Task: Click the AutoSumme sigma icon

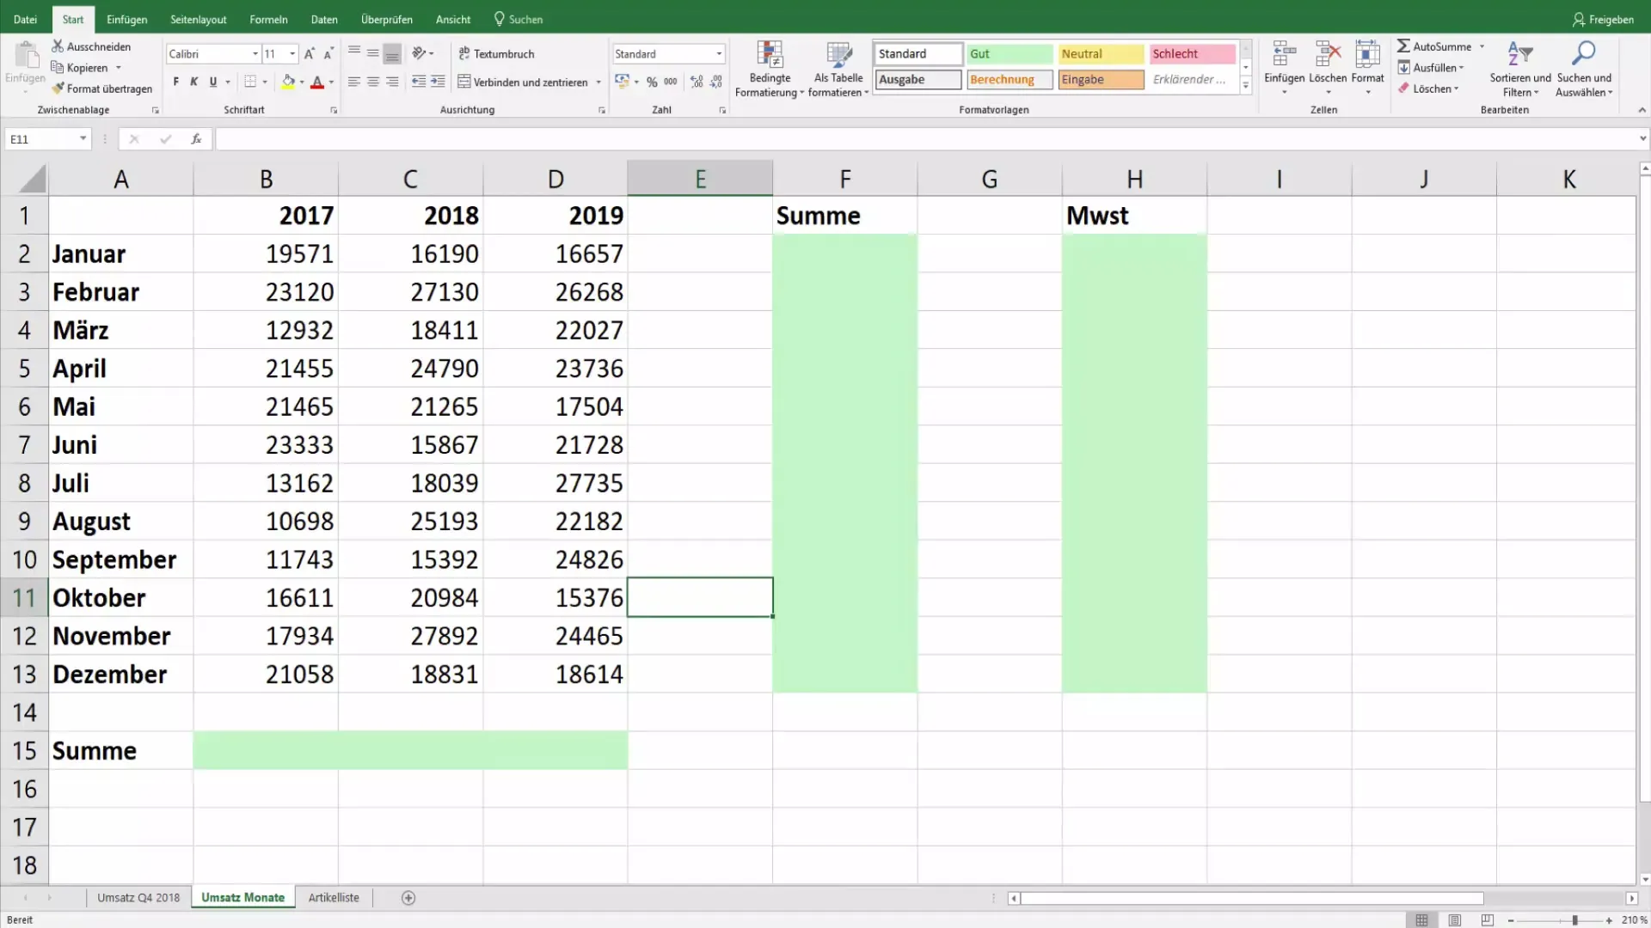Action: [x=1403, y=46]
